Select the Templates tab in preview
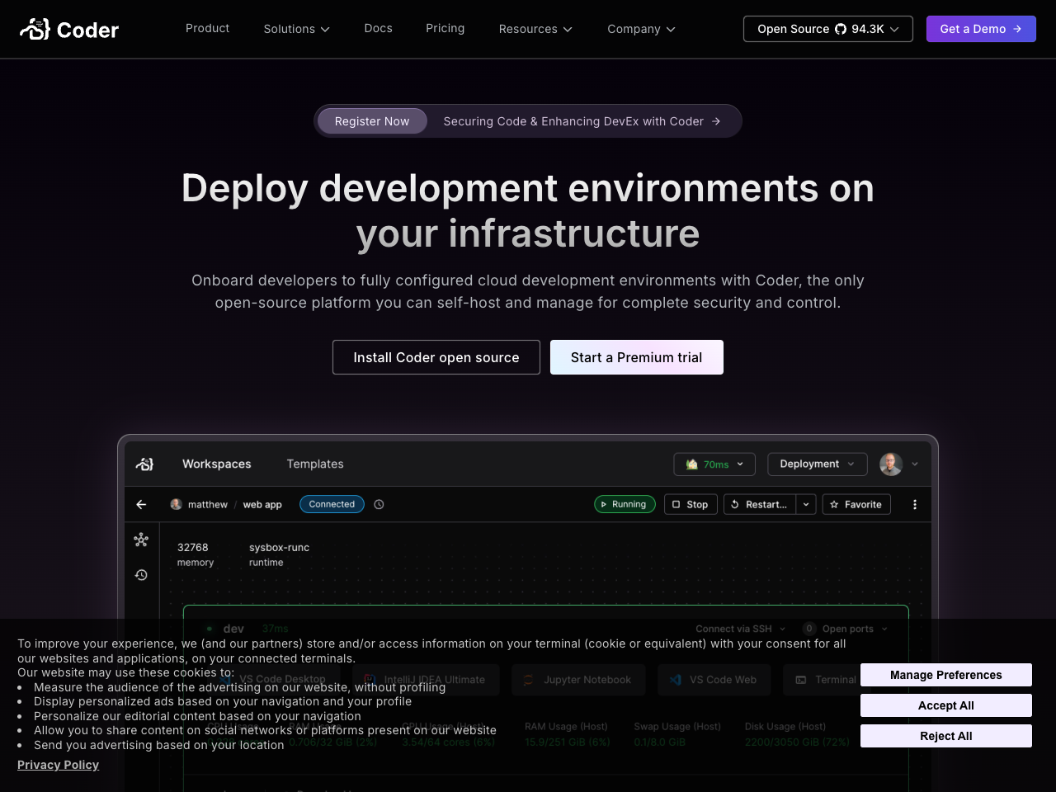1056x792 pixels. tap(315, 464)
